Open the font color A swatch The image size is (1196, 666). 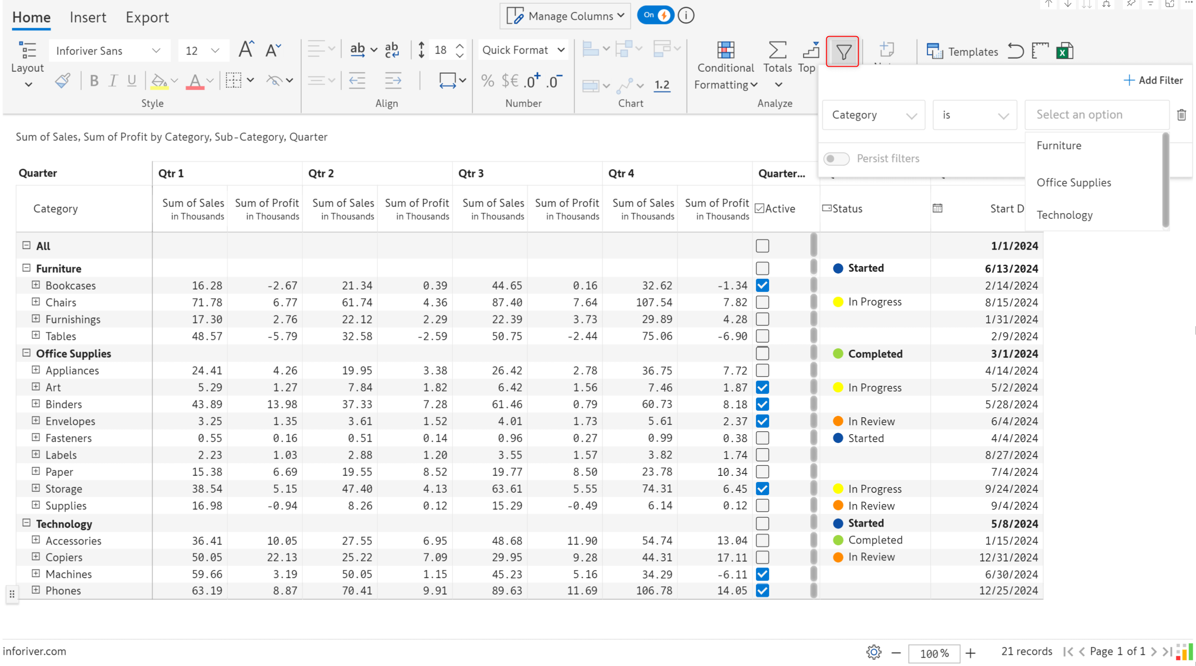tap(195, 81)
